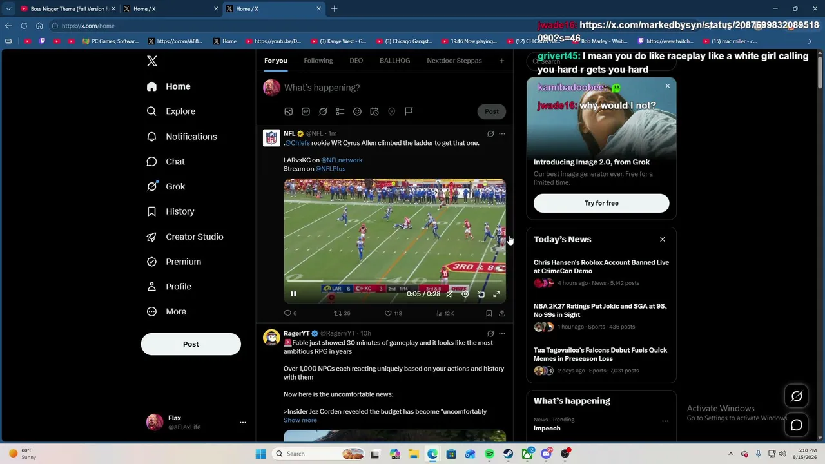Open Explore from the sidebar
Image resolution: width=825 pixels, height=464 pixels.
click(171, 111)
